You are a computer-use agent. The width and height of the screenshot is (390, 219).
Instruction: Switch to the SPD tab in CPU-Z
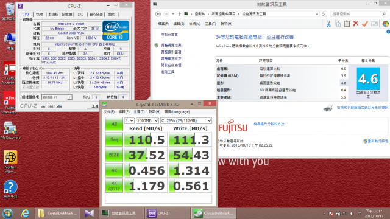[81, 15]
